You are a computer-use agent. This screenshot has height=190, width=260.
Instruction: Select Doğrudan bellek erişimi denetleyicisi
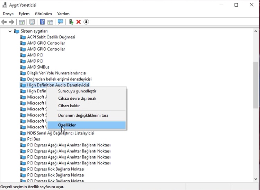(x=59, y=79)
